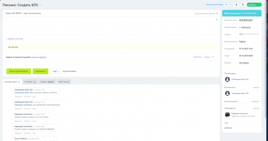Image resolution: width=268 pixels, height=141 pixels.
Task: Switch to Время tab
Action: (47, 82)
